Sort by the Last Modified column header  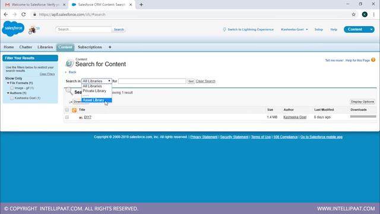point(324,110)
